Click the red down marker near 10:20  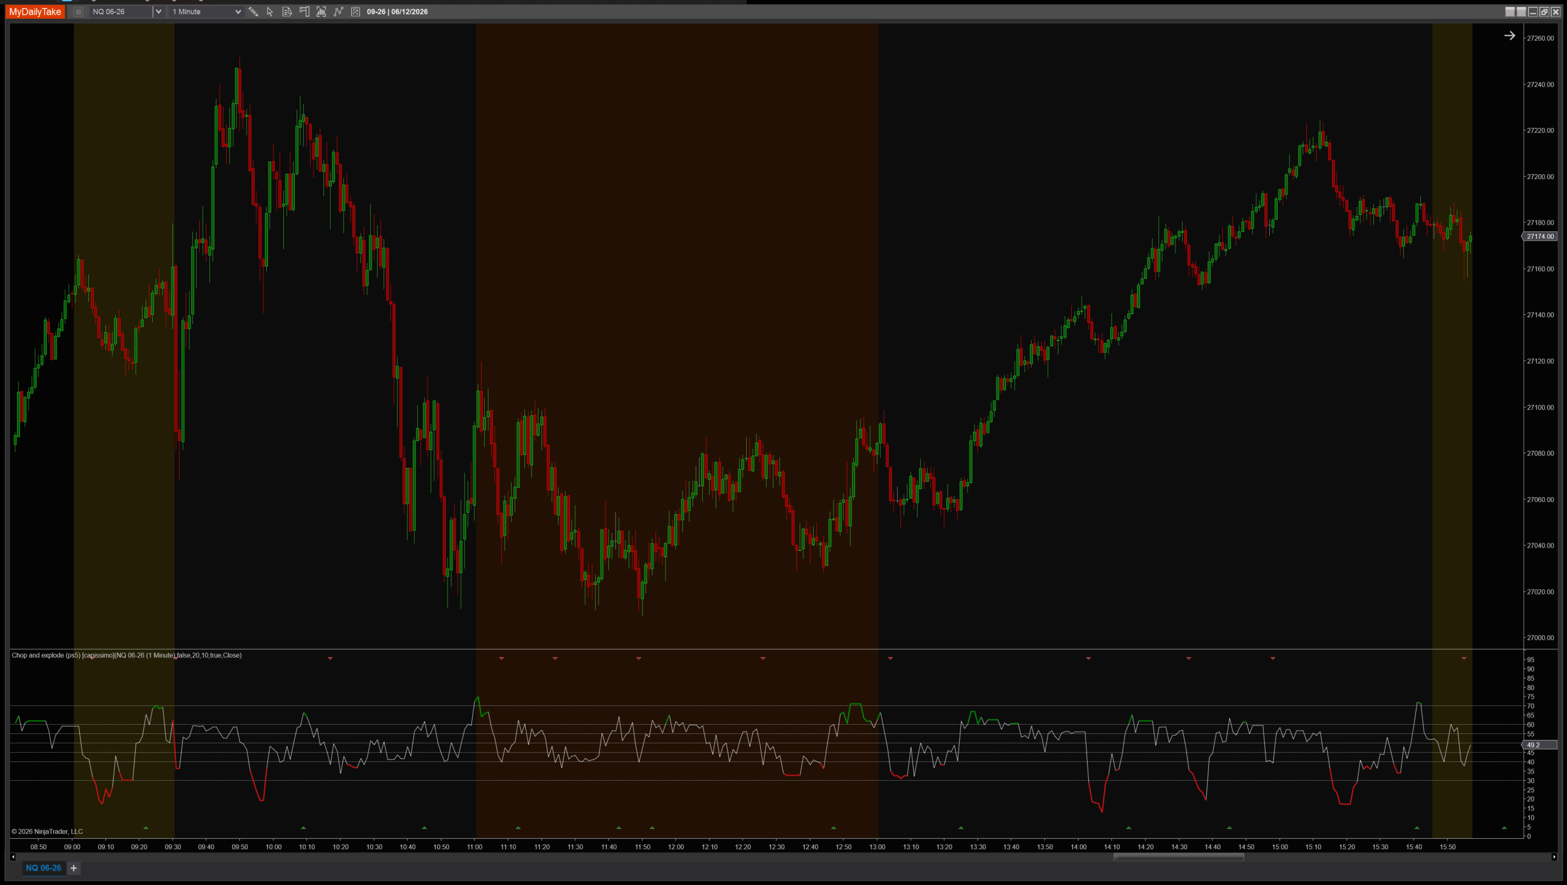tap(330, 658)
